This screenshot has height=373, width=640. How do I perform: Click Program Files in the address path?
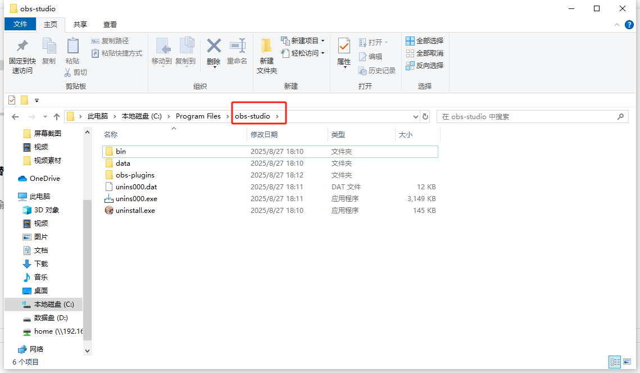[x=198, y=116]
